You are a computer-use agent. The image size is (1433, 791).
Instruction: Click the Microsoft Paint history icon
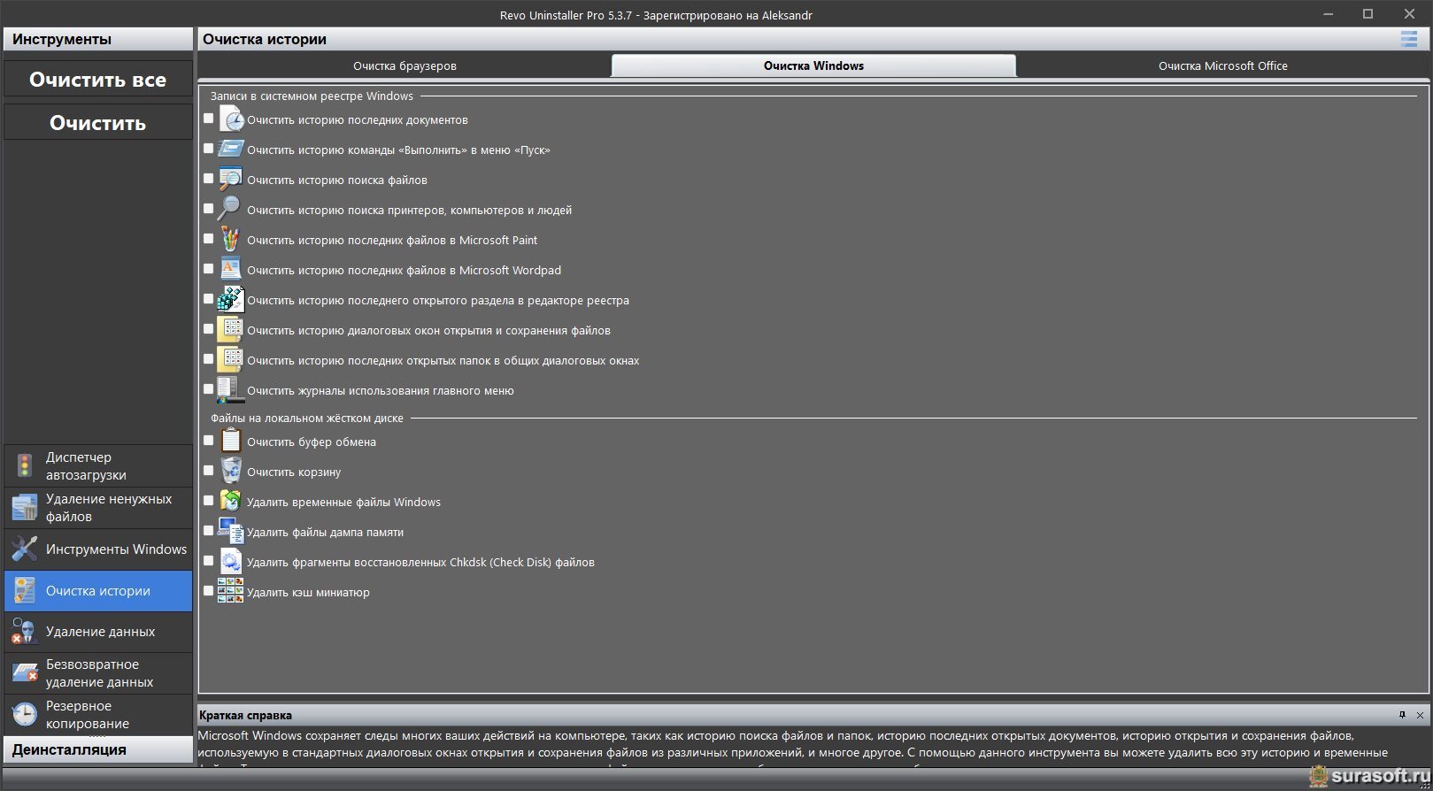pos(230,240)
